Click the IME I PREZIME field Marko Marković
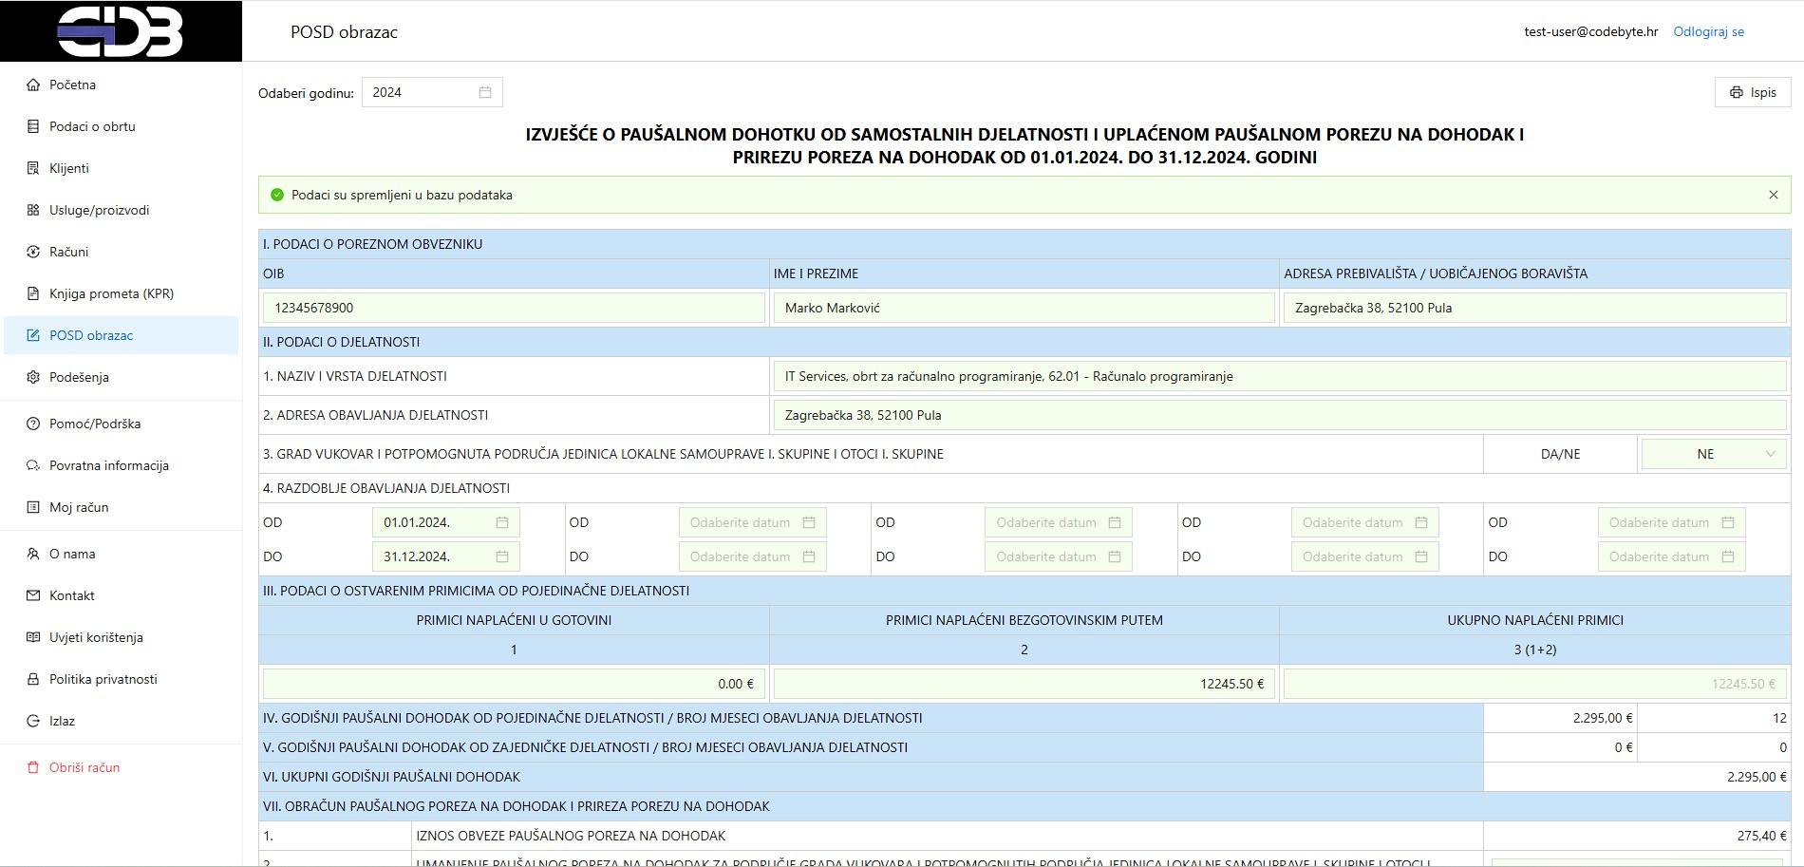Image resolution: width=1804 pixels, height=867 pixels. [x=1024, y=308]
